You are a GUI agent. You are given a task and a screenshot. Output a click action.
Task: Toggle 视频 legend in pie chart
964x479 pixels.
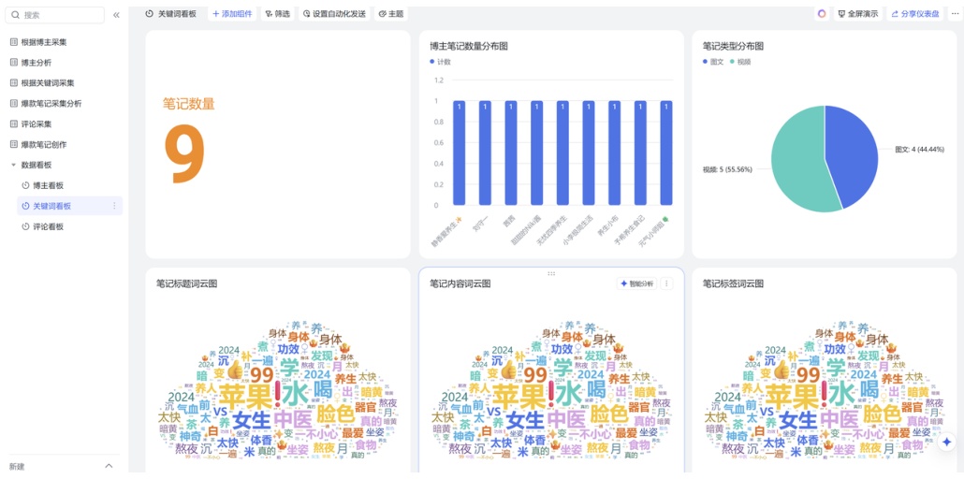[740, 62]
